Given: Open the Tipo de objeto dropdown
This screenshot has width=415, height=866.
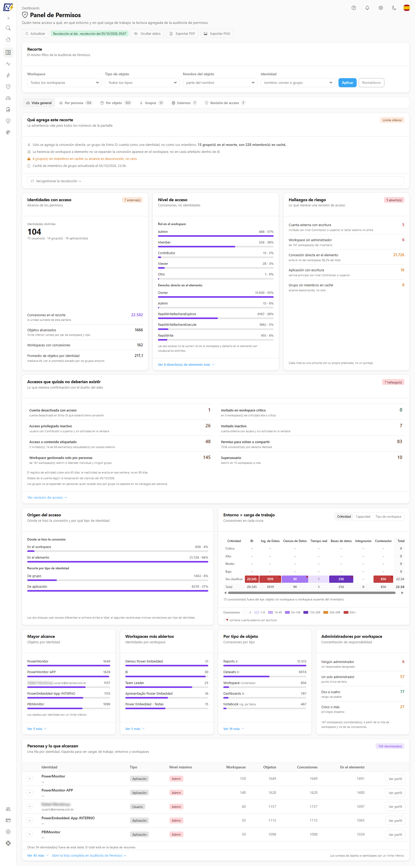Looking at the screenshot, I should click(x=142, y=83).
